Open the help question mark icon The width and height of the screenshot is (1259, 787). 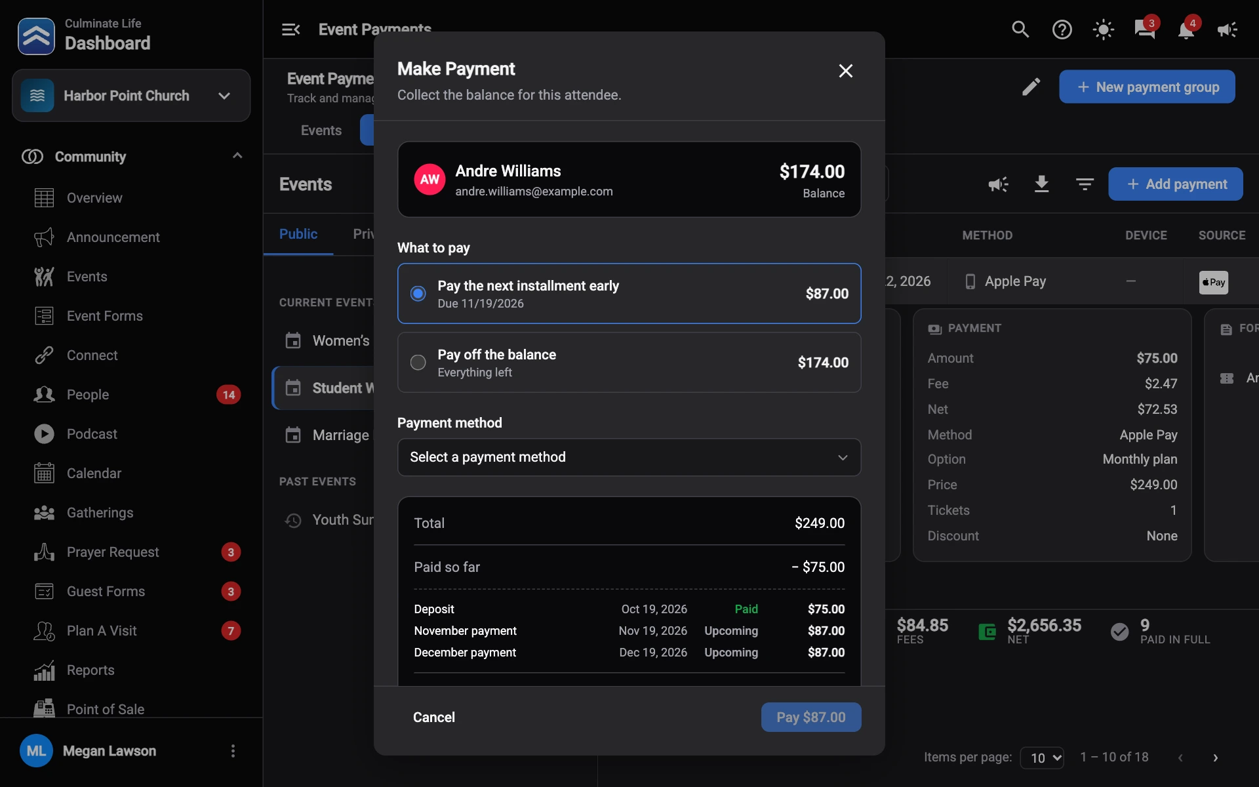tap(1062, 30)
